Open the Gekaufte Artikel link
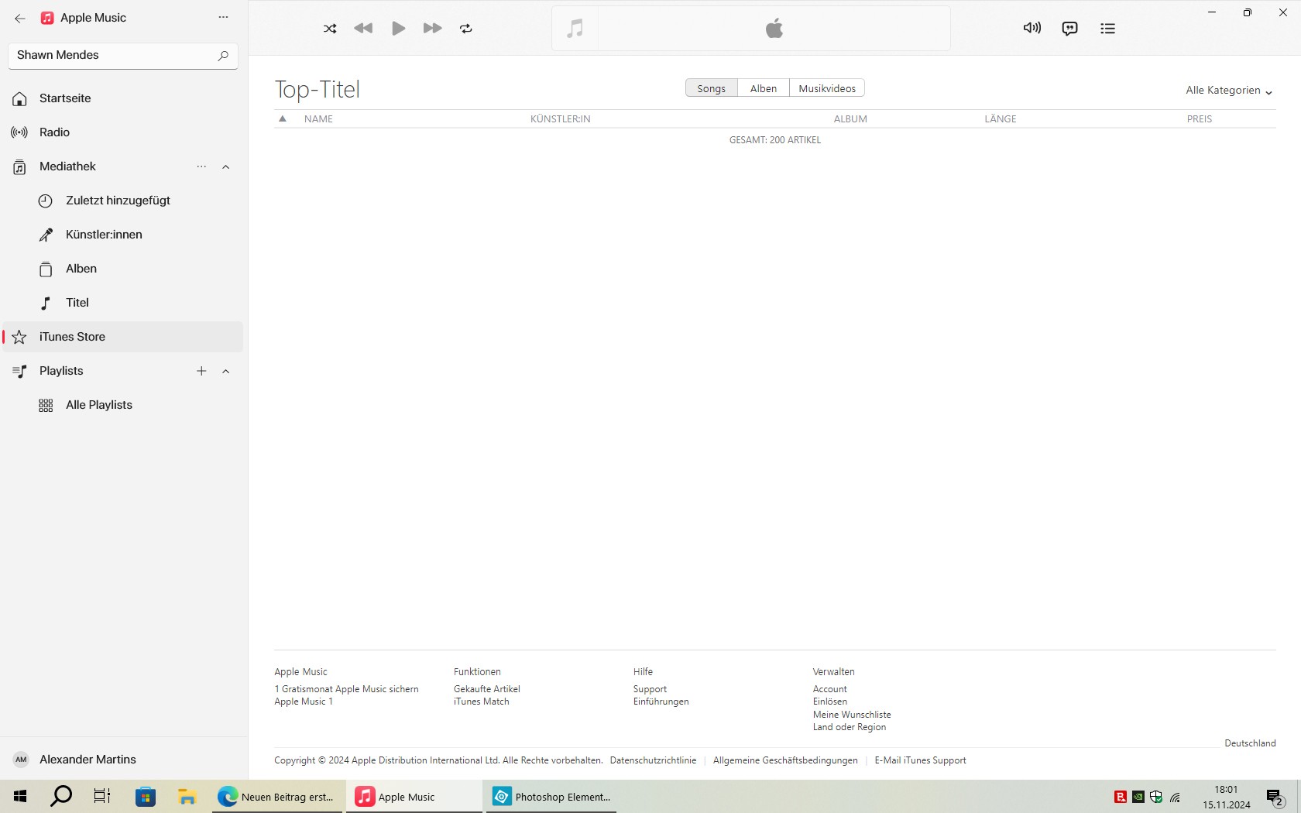 pyautogui.click(x=486, y=689)
